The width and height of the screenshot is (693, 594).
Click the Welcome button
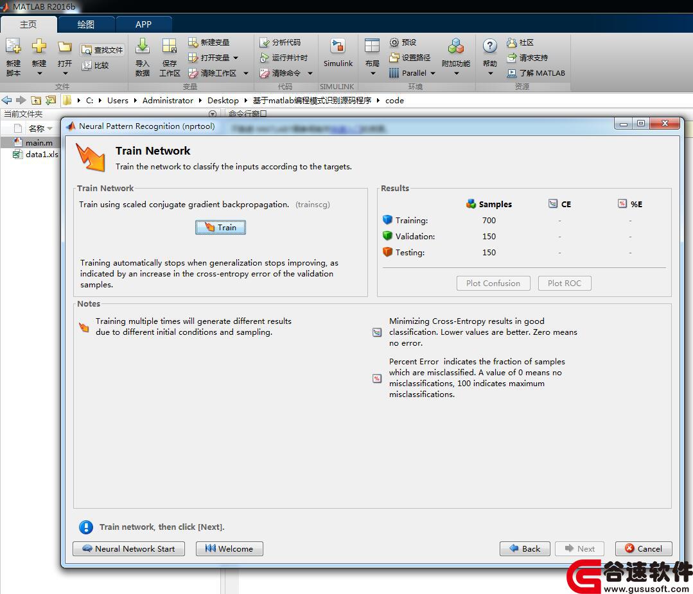click(x=229, y=548)
